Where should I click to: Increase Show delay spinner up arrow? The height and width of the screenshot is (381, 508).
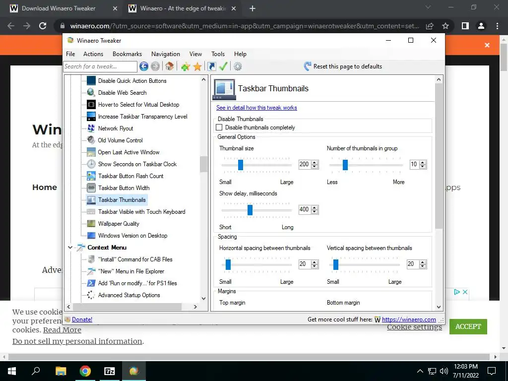coord(315,208)
